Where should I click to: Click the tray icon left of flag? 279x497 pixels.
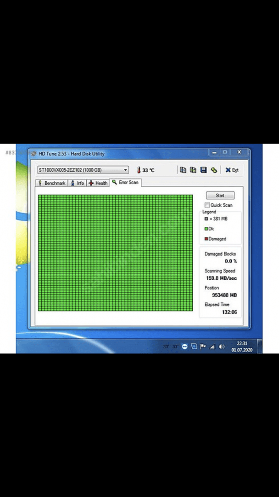click(194, 347)
